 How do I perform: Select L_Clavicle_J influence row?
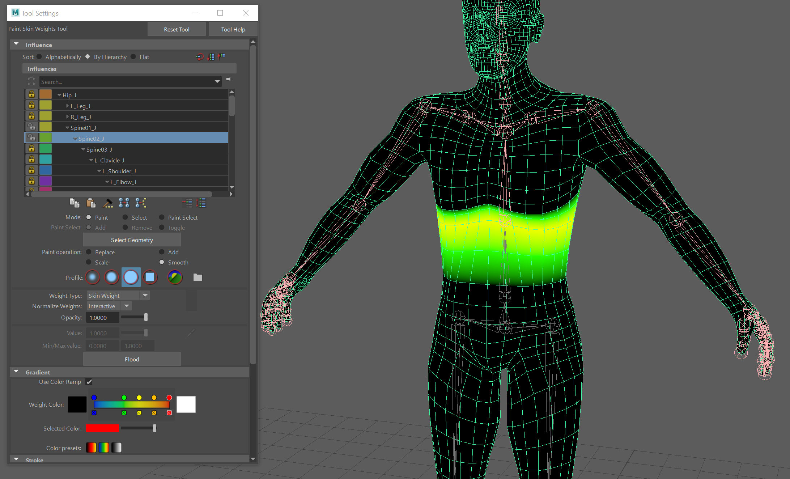click(109, 160)
